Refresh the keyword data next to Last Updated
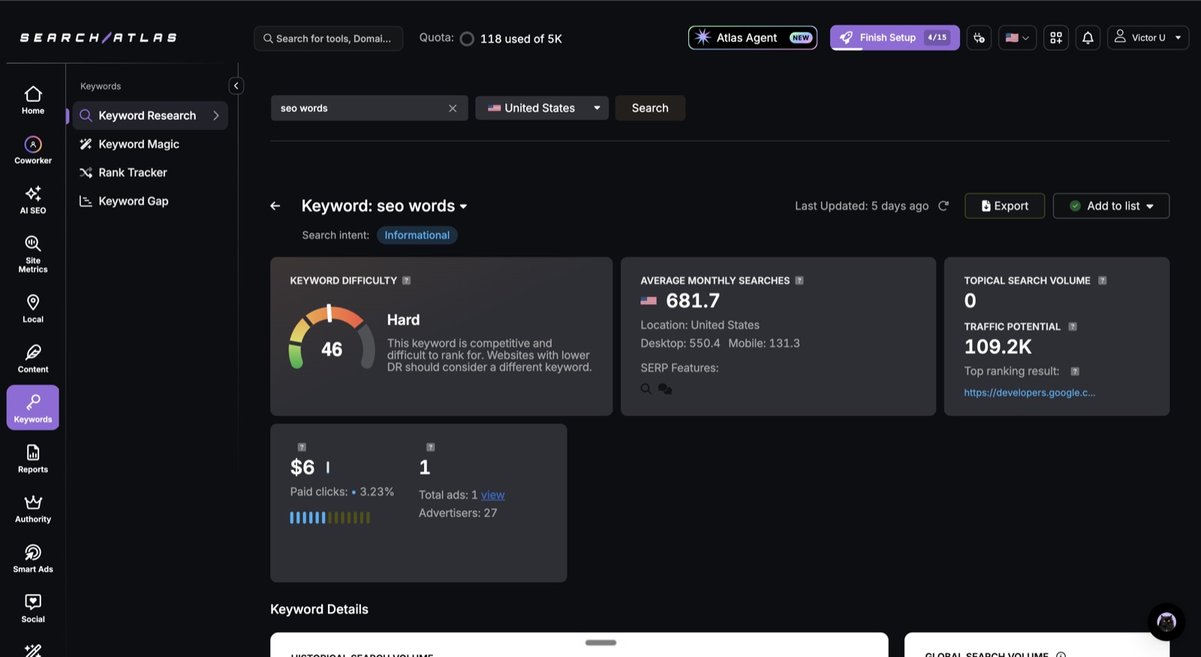Viewport: 1201px width, 657px height. click(x=944, y=205)
